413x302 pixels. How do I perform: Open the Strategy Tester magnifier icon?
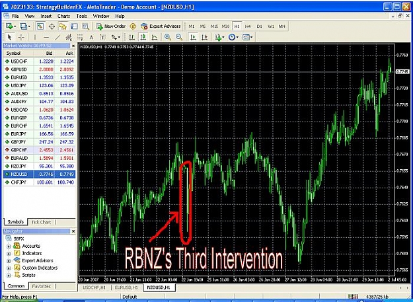tap(85, 26)
